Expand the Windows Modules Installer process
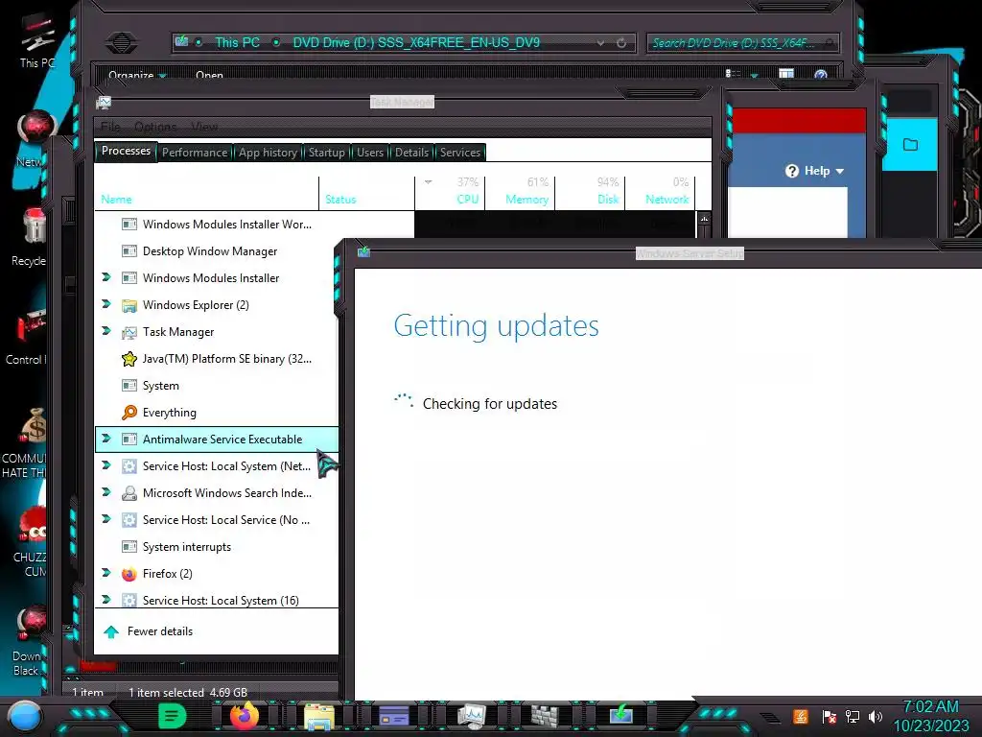Screen dimensions: 982x737 click(x=105, y=277)
